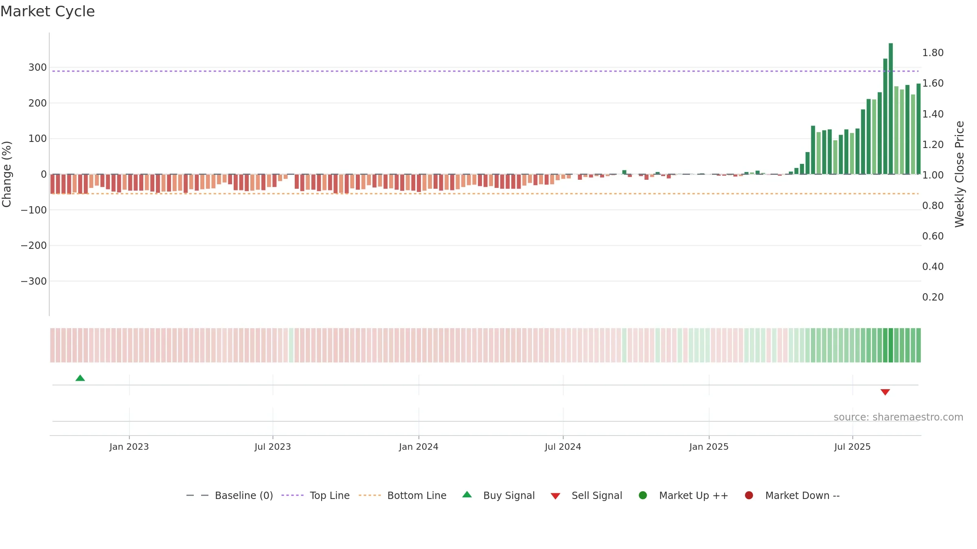977x549 pixels.
Task: Toggle Sell Signal legend entry
Action: (587, 495)
